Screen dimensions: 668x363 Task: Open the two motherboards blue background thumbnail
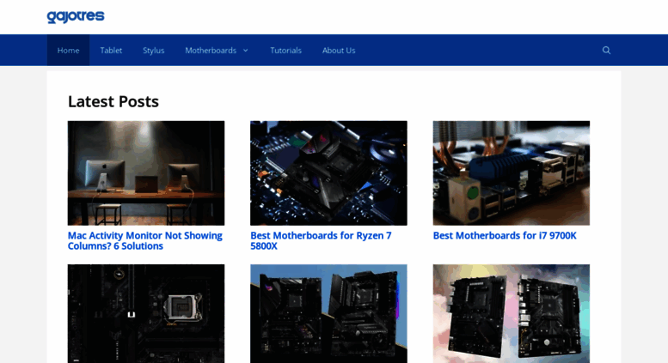[x=329, y=314]
